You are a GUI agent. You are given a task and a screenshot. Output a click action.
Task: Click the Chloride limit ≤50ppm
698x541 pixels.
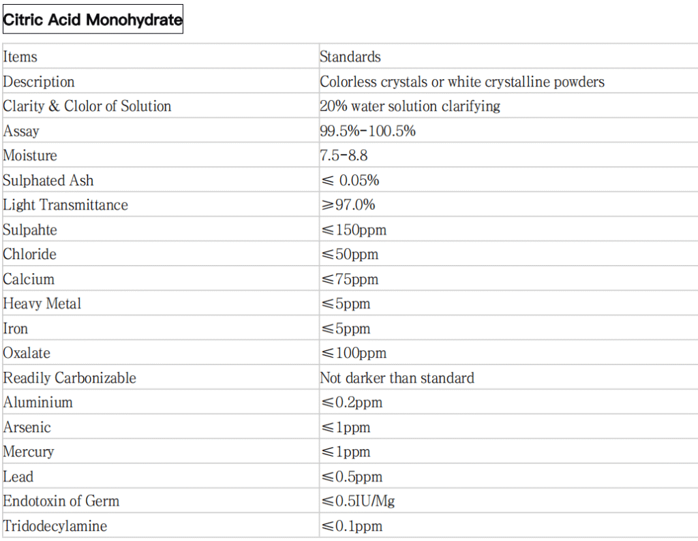point(349,254)
